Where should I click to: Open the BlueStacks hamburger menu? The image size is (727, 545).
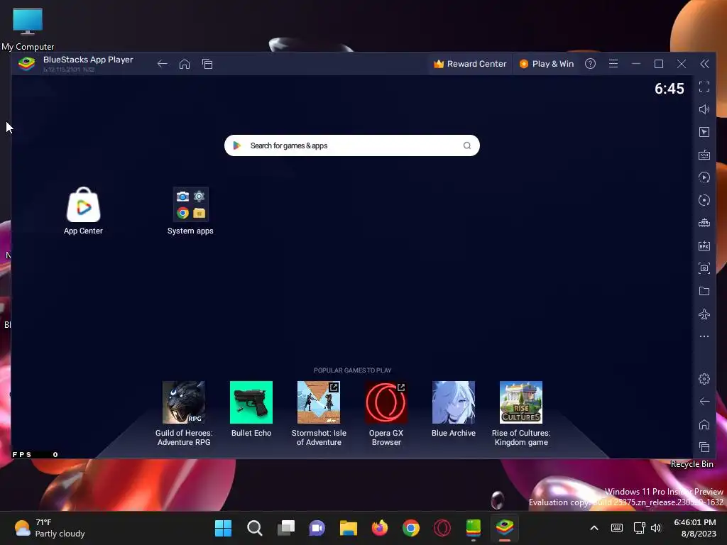click(x=613, y=64)
